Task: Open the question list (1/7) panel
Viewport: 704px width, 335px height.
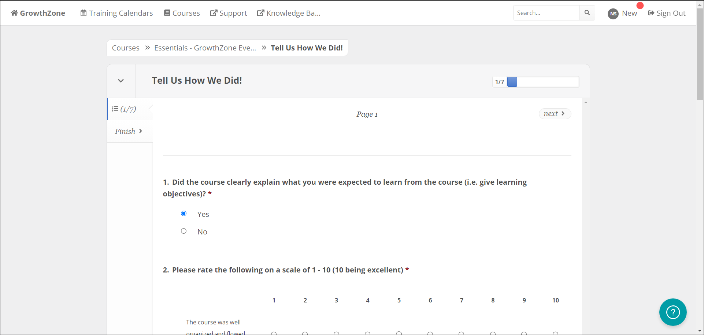Action: [x=124, y=109]
